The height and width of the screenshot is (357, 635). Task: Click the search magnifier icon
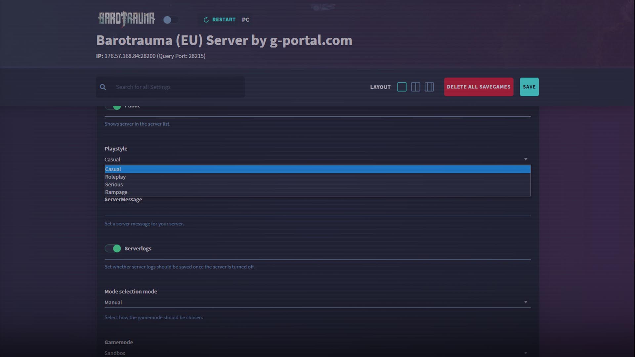(103, 87)
